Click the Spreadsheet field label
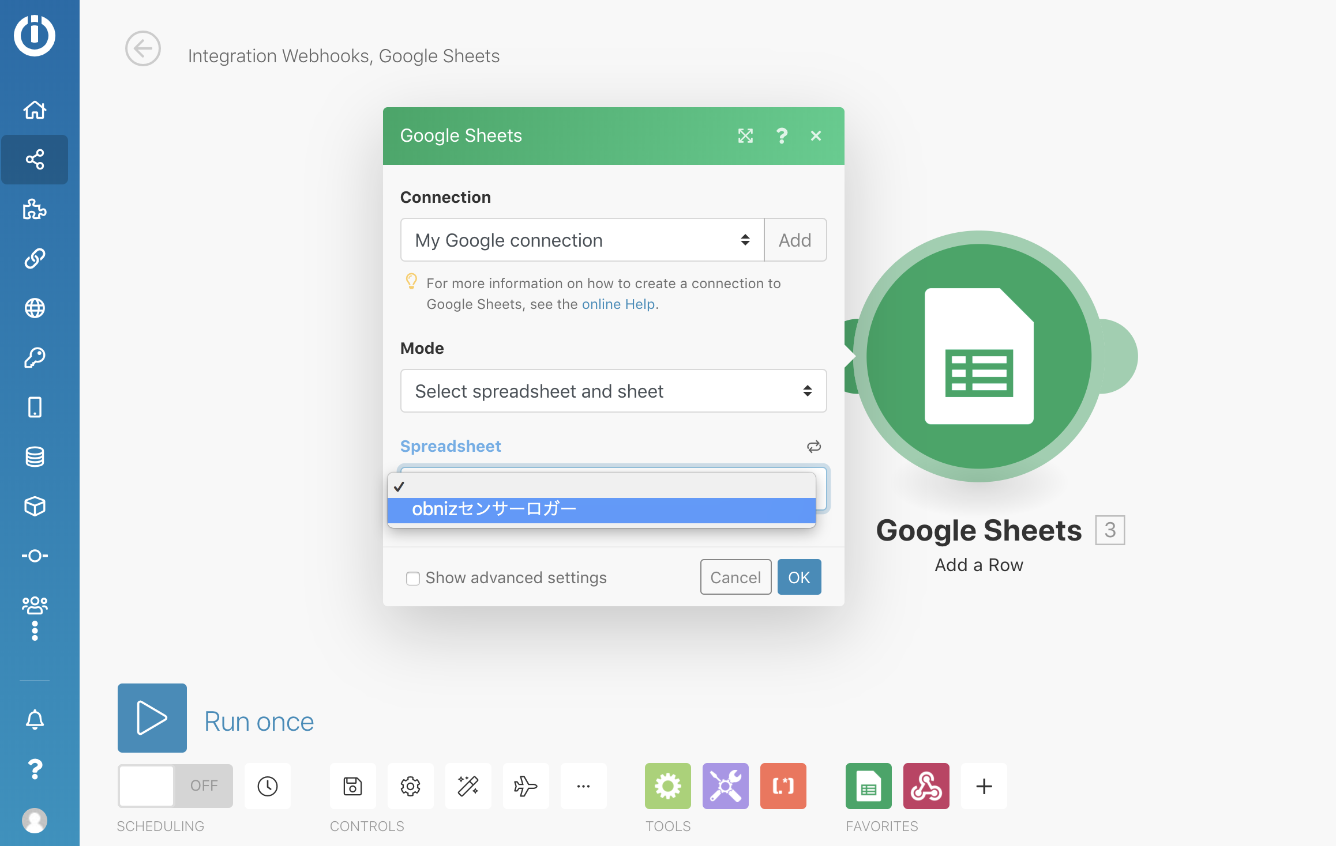The width and height of the screenshot is (1336, 846). click(451, 446)
